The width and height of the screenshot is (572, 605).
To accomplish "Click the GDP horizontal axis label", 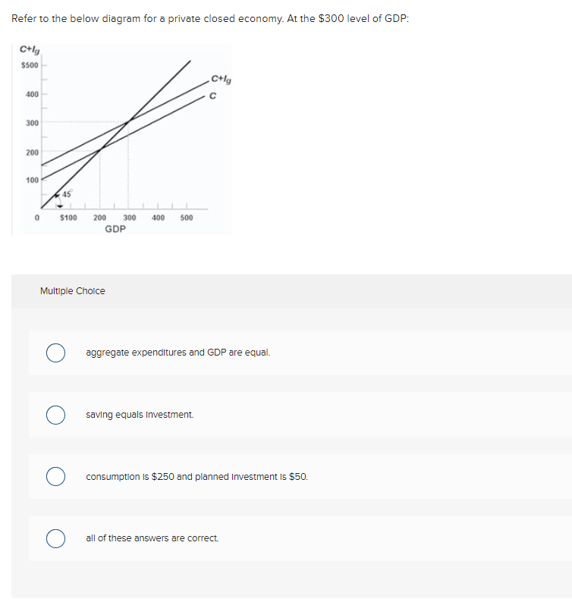I will coord(115,229).
